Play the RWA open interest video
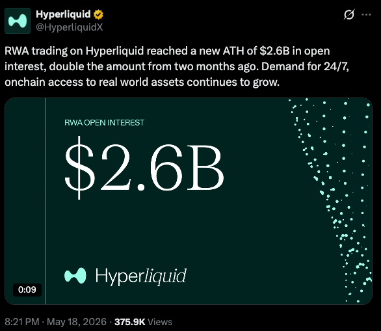 pos(189,201)
